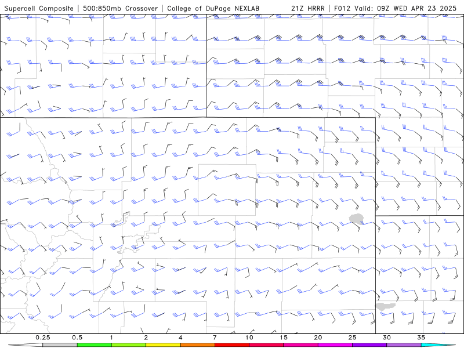Click the yellow segment between 2 and 4
Image resolution: width=464 pixels, height=348 pixels.
[163, 345]
